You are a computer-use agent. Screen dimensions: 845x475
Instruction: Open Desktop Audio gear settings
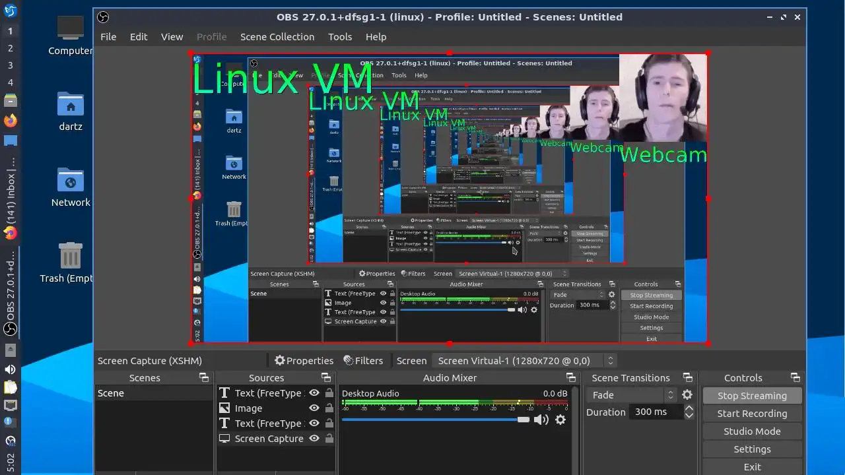click(560, 420)
